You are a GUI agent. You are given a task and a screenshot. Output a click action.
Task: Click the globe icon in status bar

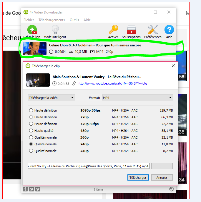[x=172, y=189]
